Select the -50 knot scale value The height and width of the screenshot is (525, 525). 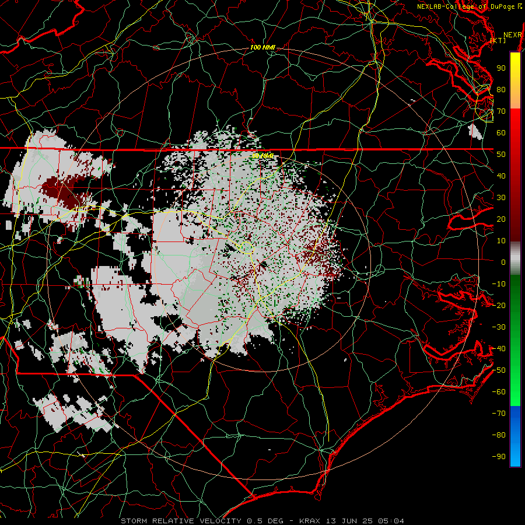[499, 370]
